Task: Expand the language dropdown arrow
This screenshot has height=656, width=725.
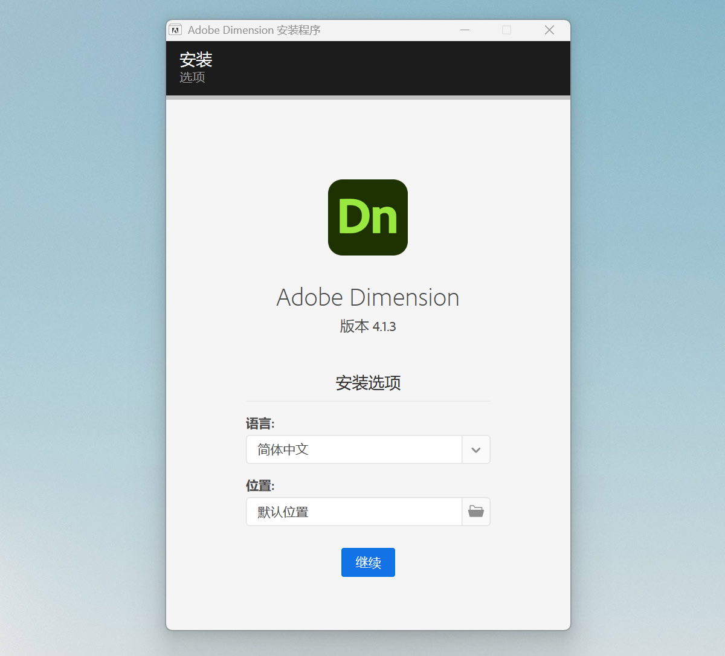Action: coord(476,449)
